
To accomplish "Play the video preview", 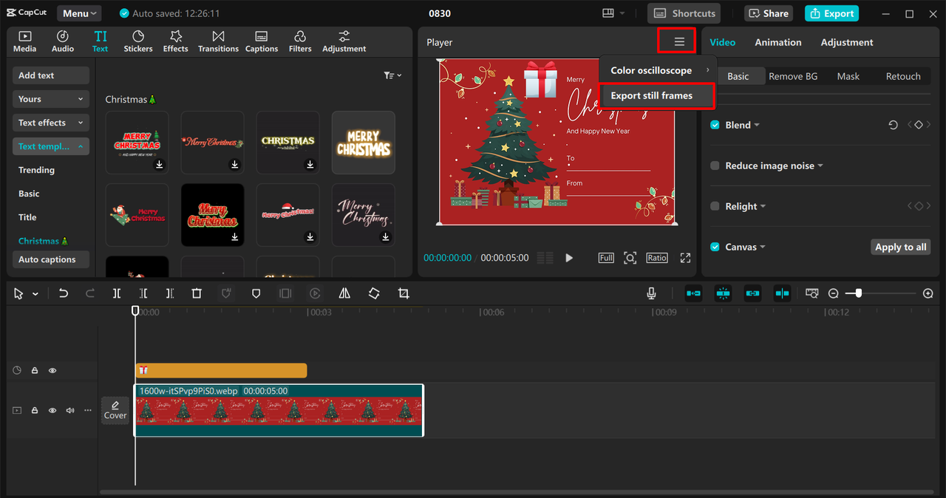I will point(569,258).
